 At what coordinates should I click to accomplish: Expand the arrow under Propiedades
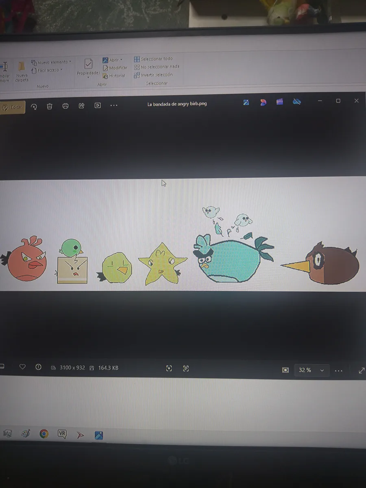[x=88, y=77]
